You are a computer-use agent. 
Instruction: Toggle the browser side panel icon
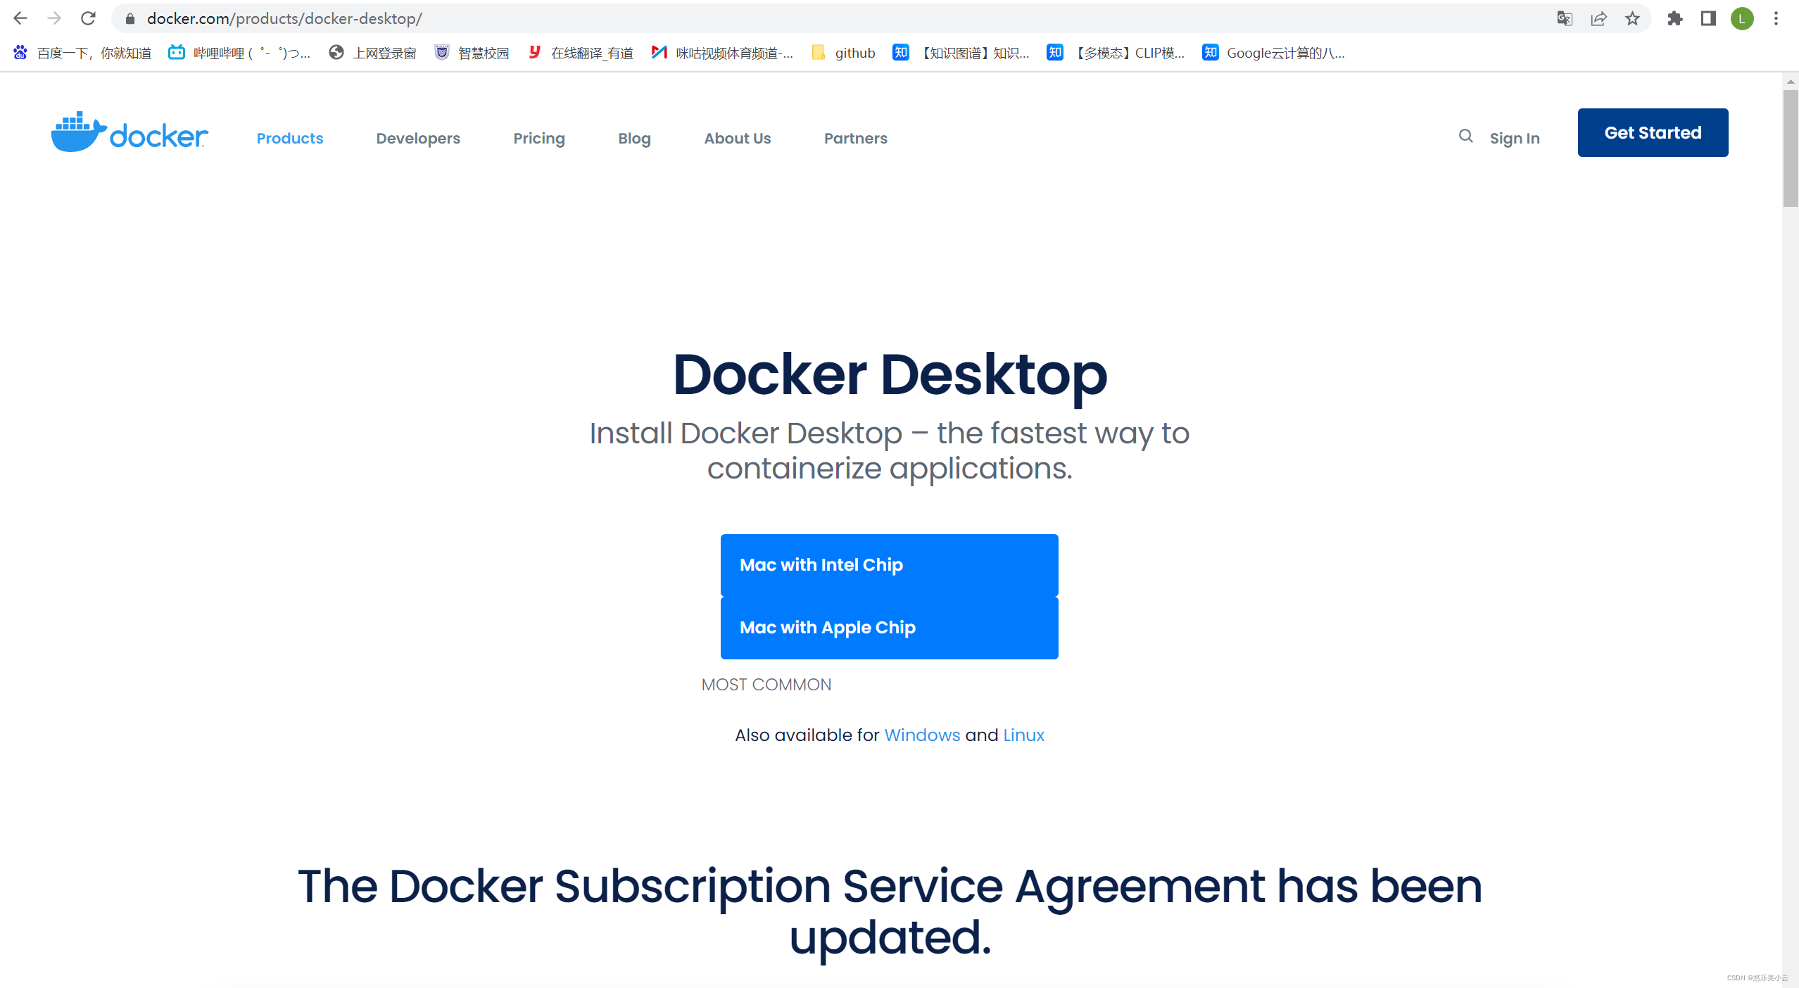click(x=1708, y=18)
